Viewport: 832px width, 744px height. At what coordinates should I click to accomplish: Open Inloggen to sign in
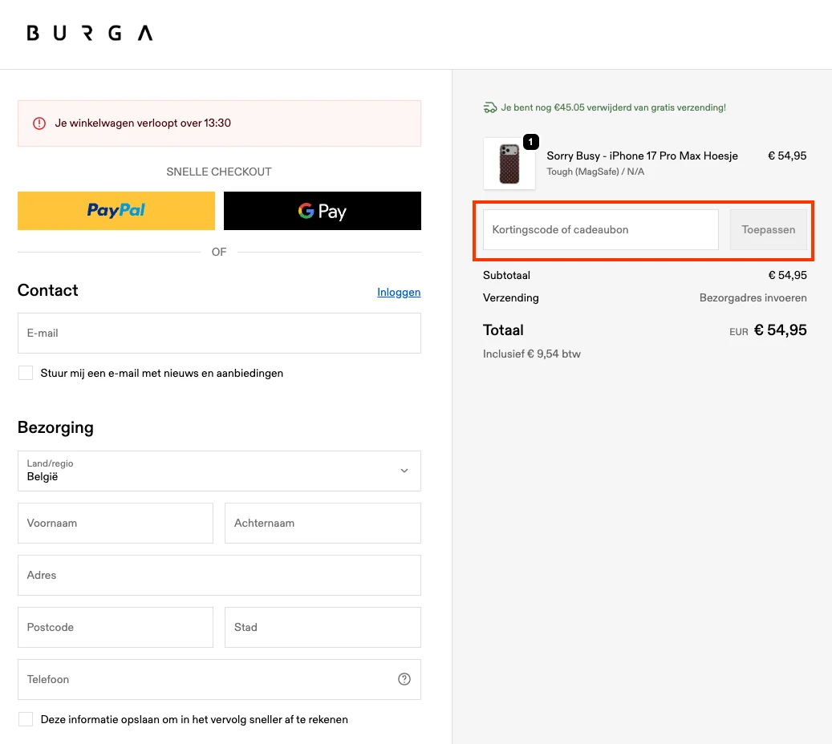pyautogui.click(x=399, y=292)
